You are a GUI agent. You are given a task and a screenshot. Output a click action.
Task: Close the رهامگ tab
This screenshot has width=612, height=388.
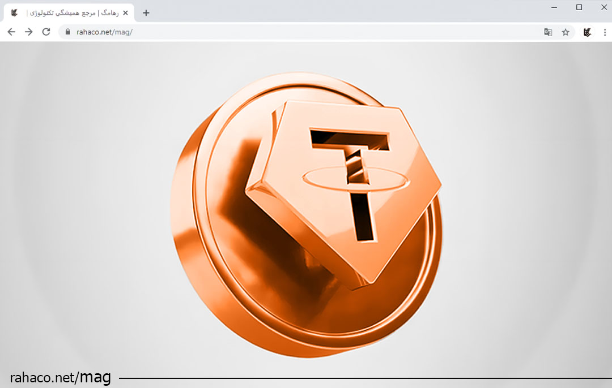click(x=125, y=12)
